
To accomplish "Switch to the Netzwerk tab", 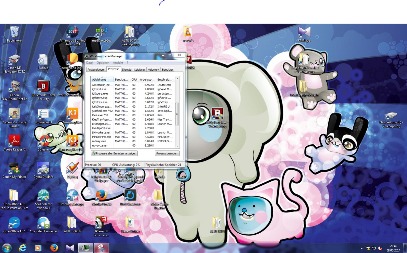I will 153,69.
